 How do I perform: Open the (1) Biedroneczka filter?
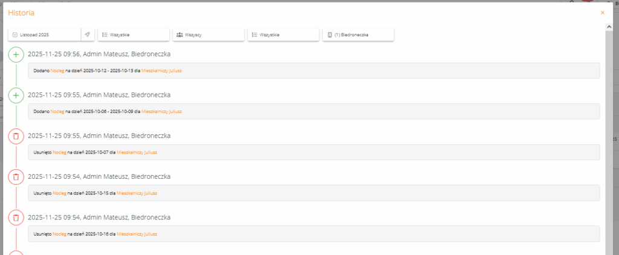click(x=358, y=35)
